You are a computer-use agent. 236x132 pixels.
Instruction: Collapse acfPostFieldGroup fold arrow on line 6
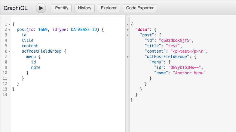coord(9,51)
